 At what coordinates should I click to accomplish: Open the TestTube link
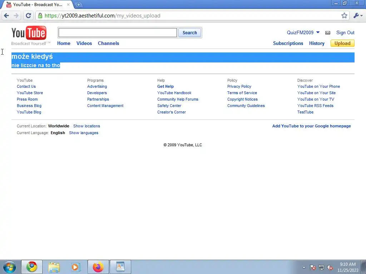(x=305, y=112)
